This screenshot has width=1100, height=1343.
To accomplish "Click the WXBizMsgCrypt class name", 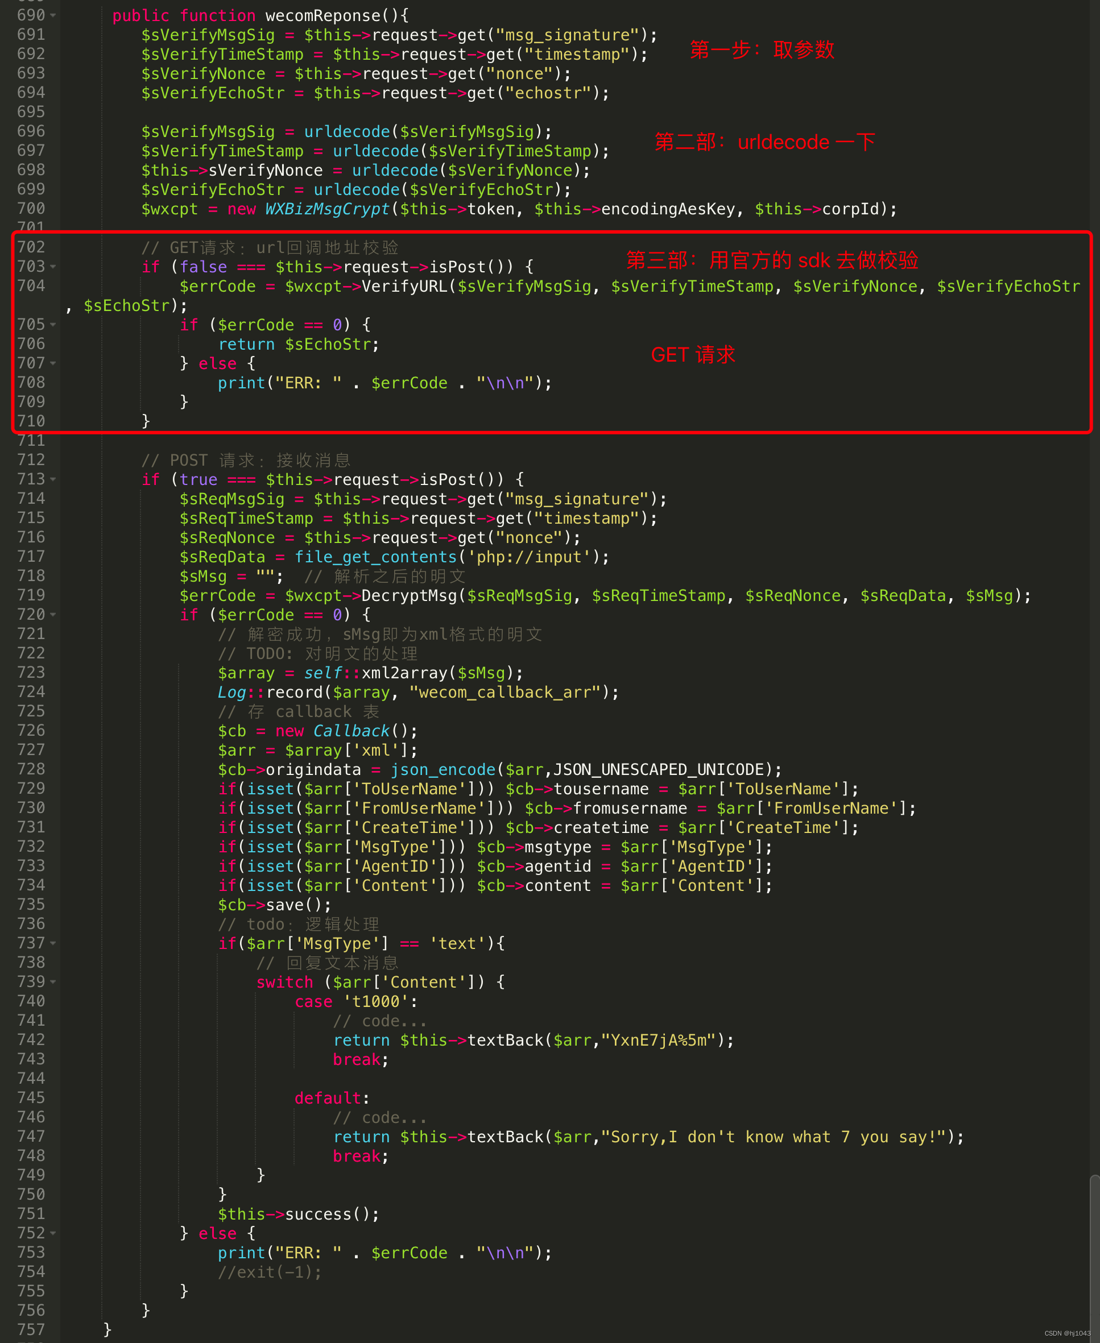I will coord(327,209).
